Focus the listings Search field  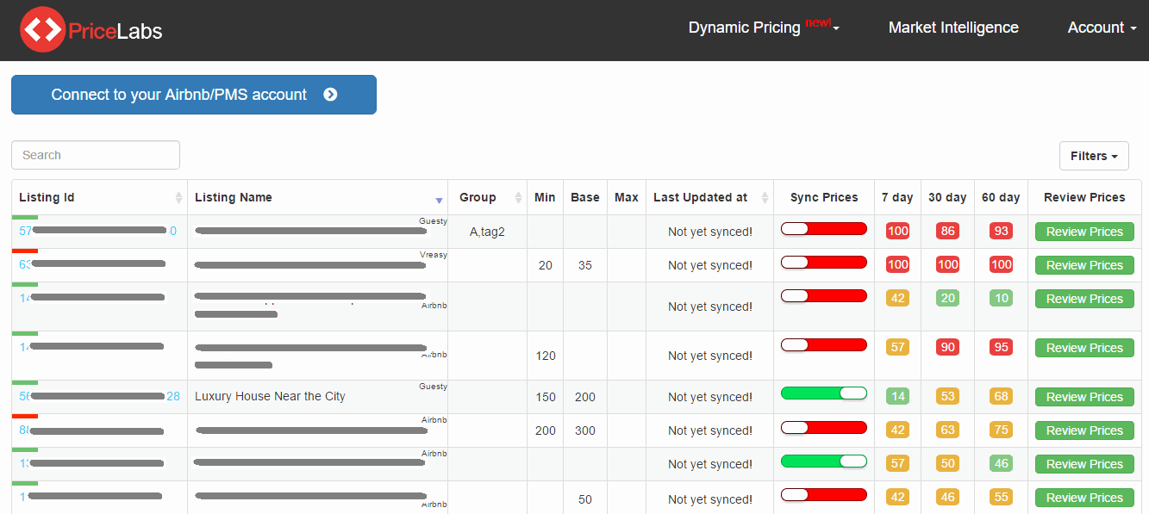tap(96, 155)
